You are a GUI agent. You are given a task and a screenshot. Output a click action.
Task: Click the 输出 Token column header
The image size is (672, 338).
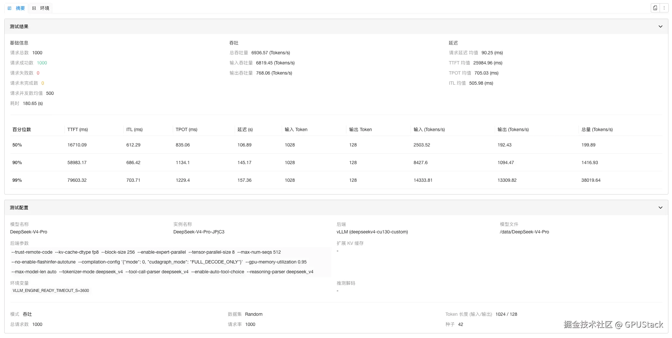(x=360, y=129)
